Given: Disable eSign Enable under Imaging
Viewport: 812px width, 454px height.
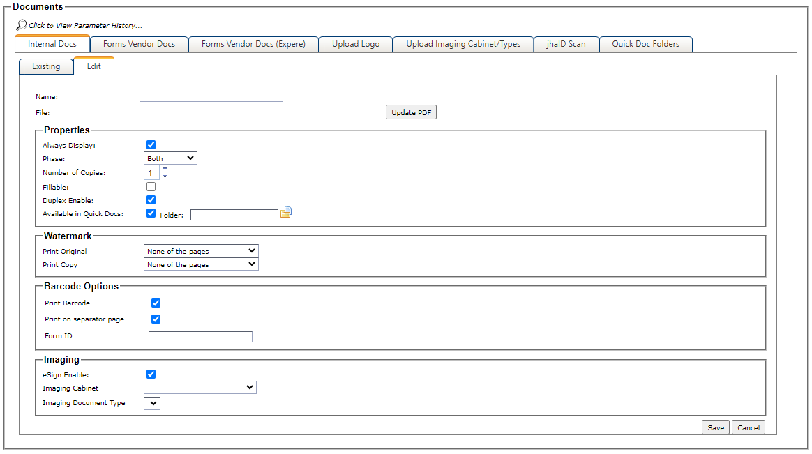Looking at the screenshot, I should pyautogui.click(x=151, y=374).
